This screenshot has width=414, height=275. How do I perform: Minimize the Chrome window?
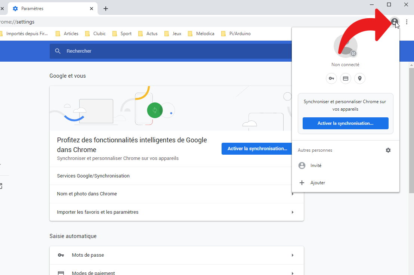[x=372, y=4]
